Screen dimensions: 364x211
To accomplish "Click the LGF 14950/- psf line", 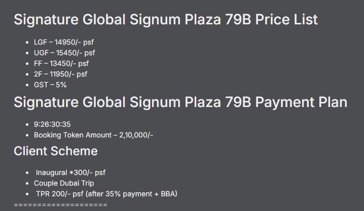I will 64,42.
